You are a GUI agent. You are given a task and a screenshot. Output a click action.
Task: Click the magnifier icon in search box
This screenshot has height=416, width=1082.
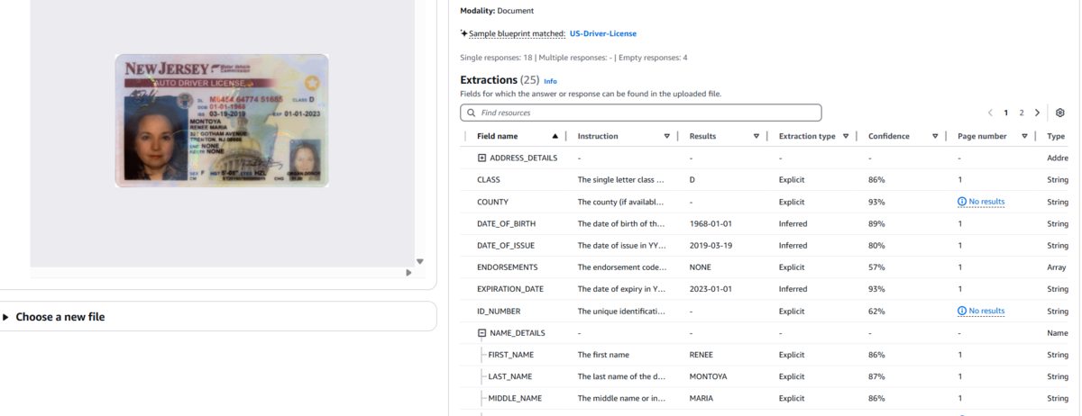pyautogui.click(x=471, y=113)
